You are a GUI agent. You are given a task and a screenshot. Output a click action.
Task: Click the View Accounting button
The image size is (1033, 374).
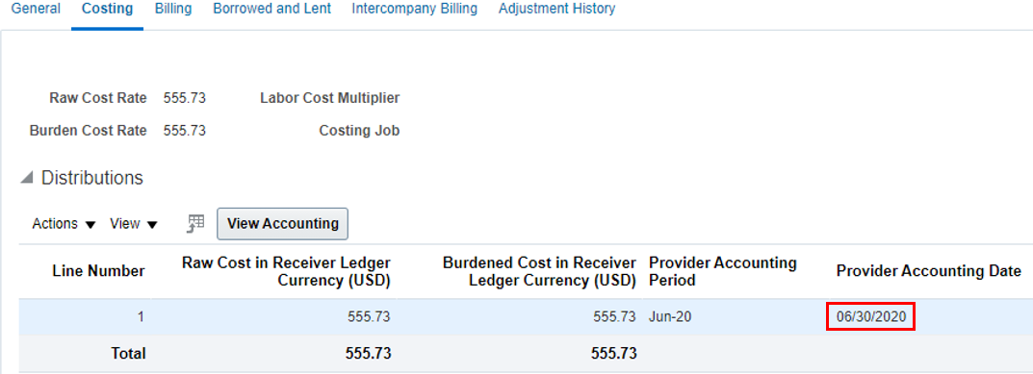(283, 224)
